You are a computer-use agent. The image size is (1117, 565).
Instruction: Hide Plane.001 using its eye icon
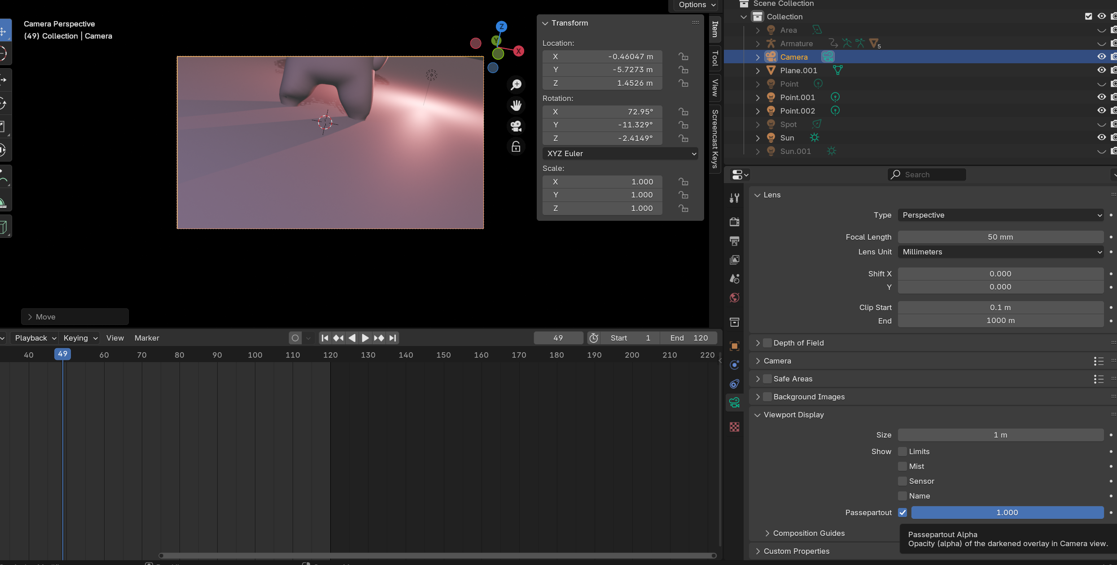coord(1101,70)
